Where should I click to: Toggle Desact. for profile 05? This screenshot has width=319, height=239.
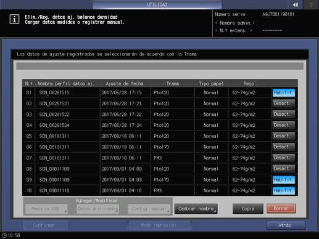(284, 136)
